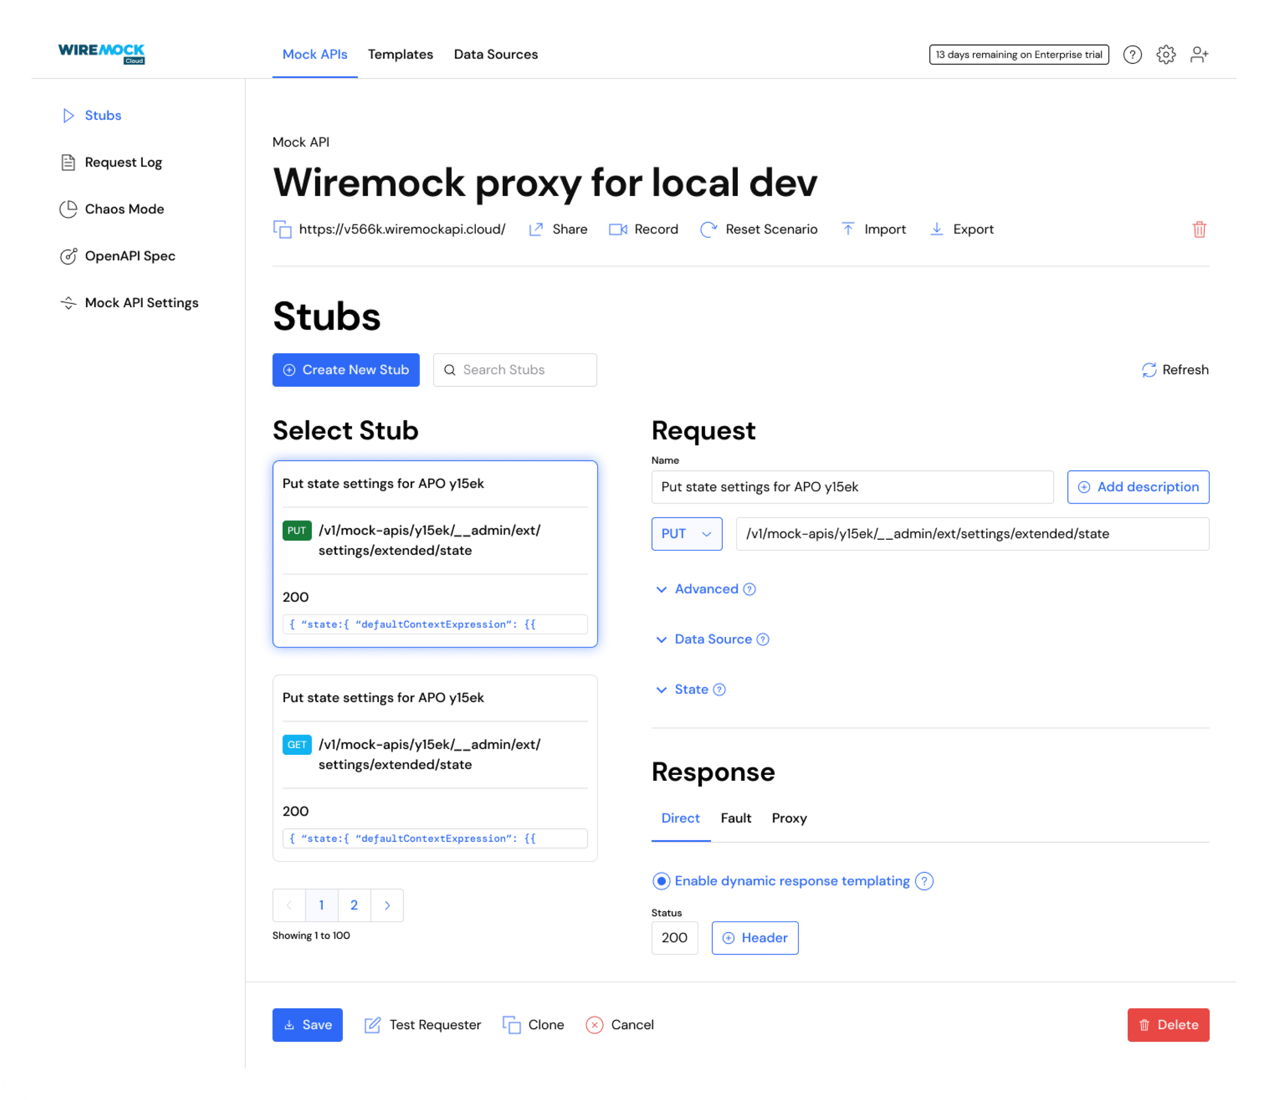Click the Import icon
The width and height of the screenshot is (1268, 1100).
coord(849,229)
